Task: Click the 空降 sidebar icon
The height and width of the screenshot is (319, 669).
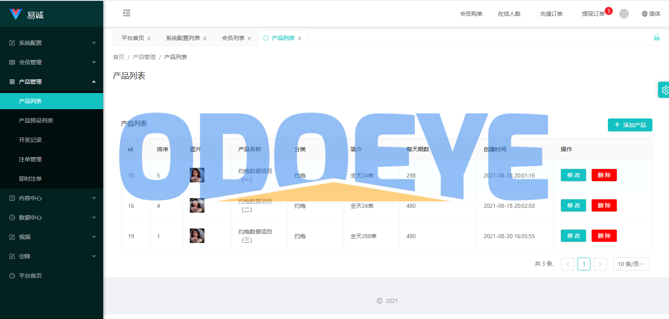Action: tap(12, 256)
